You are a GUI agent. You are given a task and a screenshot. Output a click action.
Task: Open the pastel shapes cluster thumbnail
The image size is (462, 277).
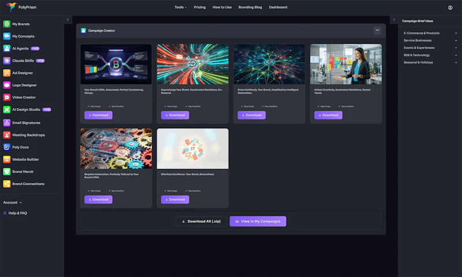[193, 149]
